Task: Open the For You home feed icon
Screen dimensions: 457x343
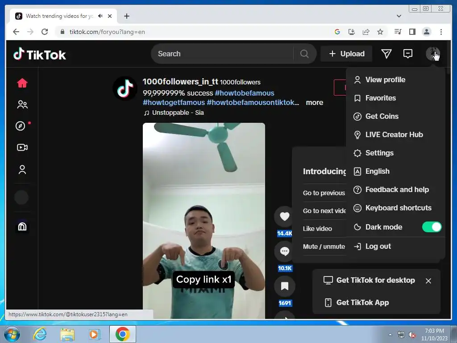Action: (x=22, y=83)
